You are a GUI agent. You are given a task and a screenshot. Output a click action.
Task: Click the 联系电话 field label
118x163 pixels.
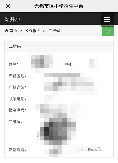[x=17, y=99]
